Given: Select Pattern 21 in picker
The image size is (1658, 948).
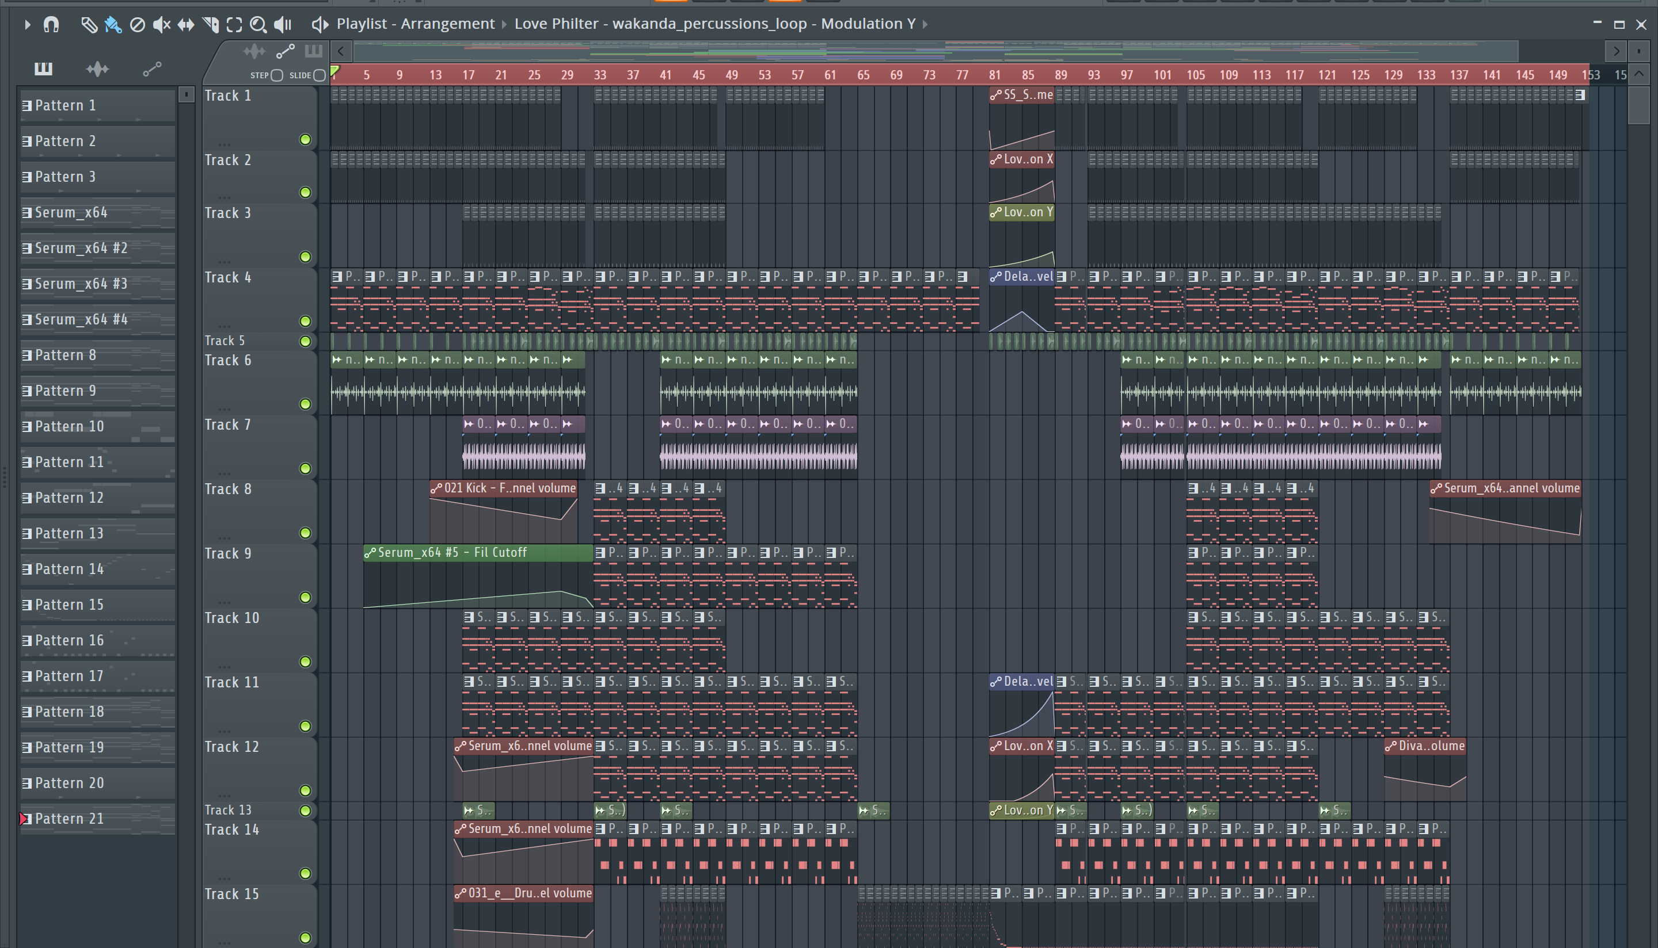Looking at the screenshot, I should coord(98,819).
